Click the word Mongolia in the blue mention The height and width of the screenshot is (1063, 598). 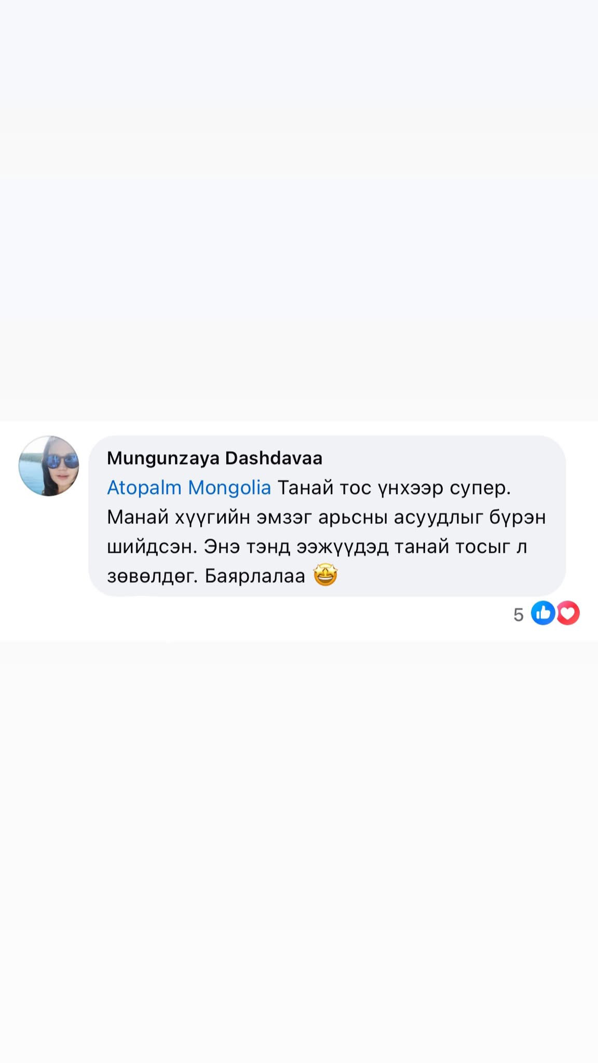[x=229, y=488]
